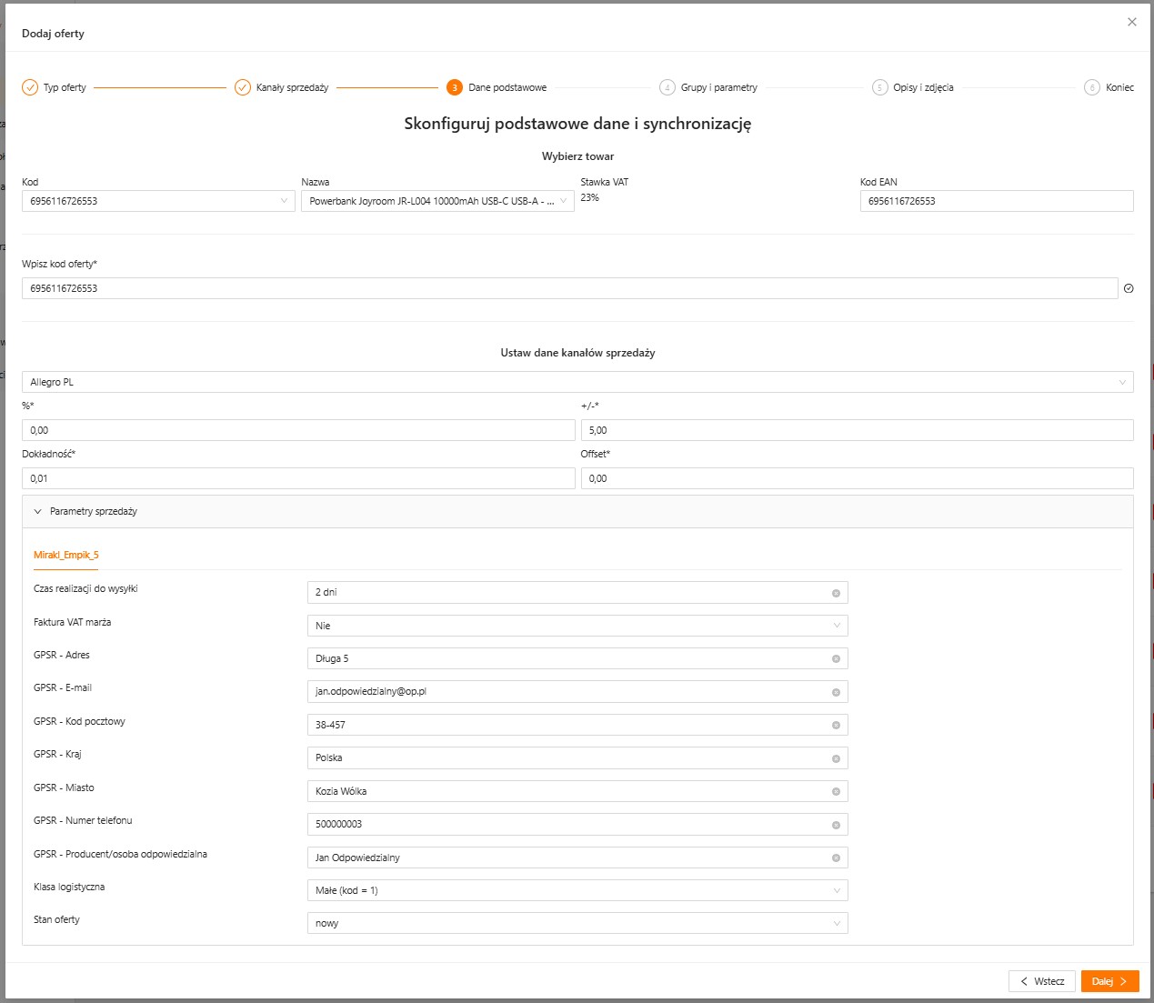Clear the GPSR - Producent/osoba odpowiedzialna value
The image size is (1154, 1003).
pyautogui.click(x=836, y=858)
